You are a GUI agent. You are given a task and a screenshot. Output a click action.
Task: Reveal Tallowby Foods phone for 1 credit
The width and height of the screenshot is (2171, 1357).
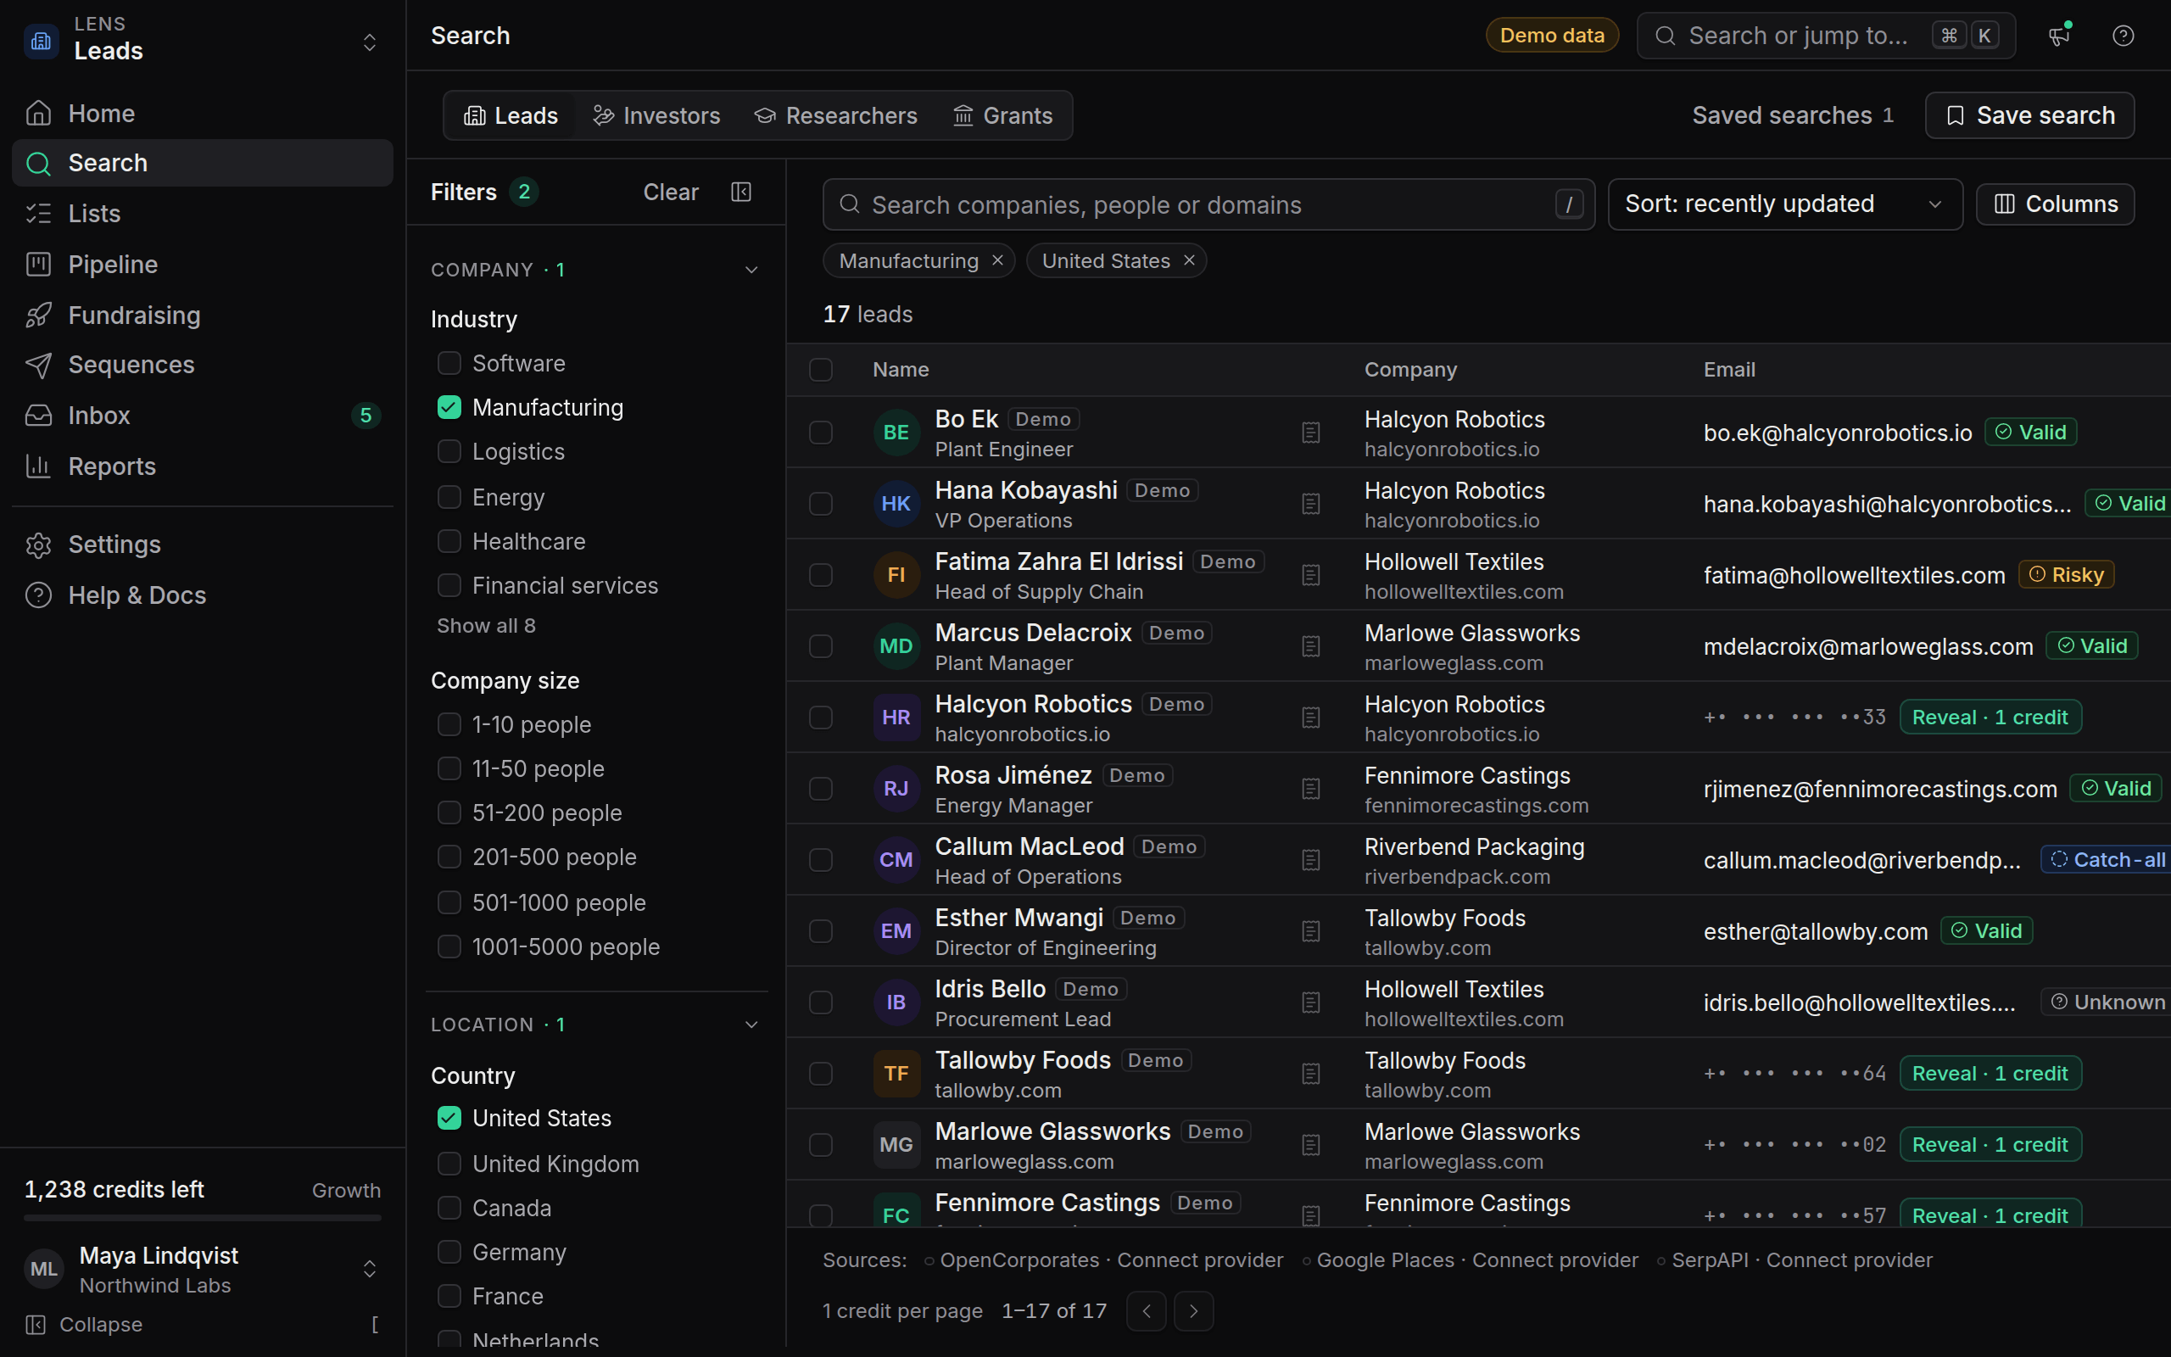click(1990, 1074)
